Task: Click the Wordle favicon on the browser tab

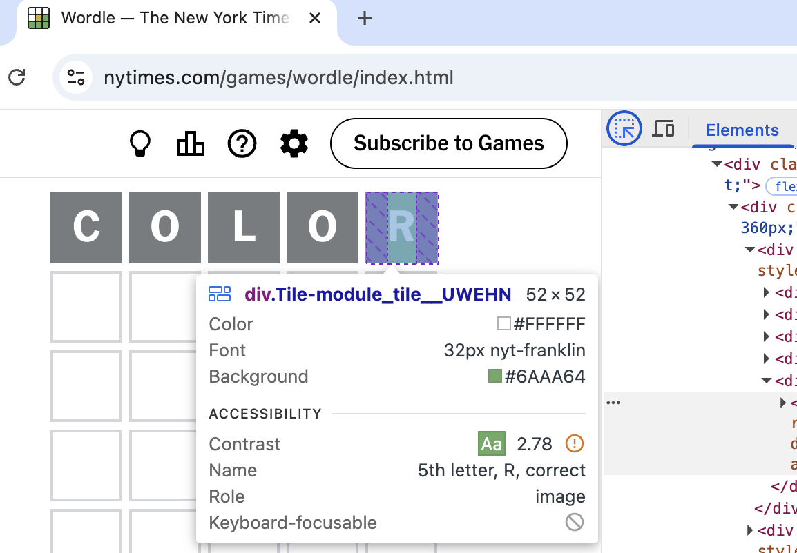Action: point(39,19)
